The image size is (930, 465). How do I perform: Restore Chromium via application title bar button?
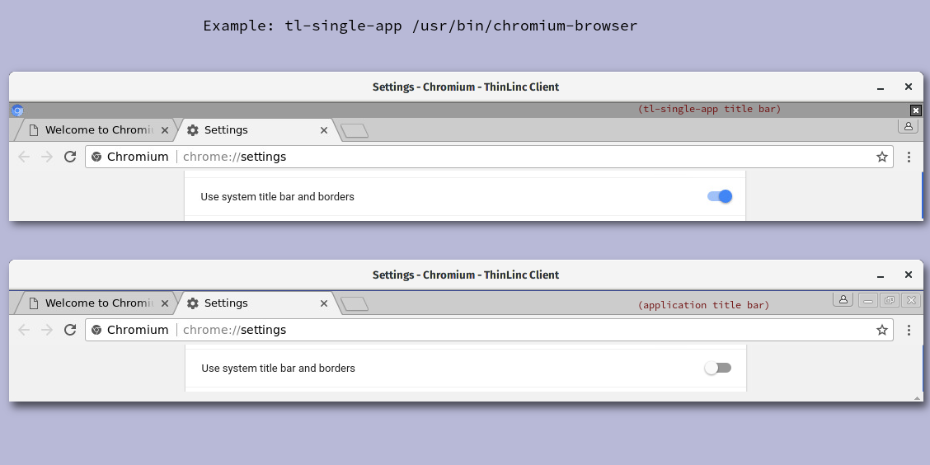click(890, 300)
